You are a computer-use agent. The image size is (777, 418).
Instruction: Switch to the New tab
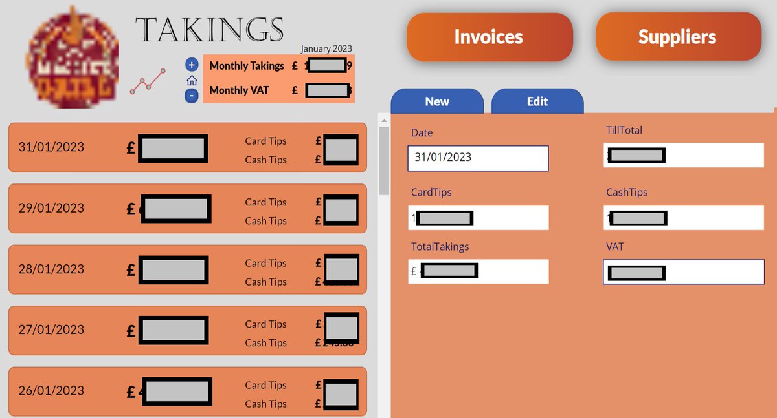tap(437, 101)
